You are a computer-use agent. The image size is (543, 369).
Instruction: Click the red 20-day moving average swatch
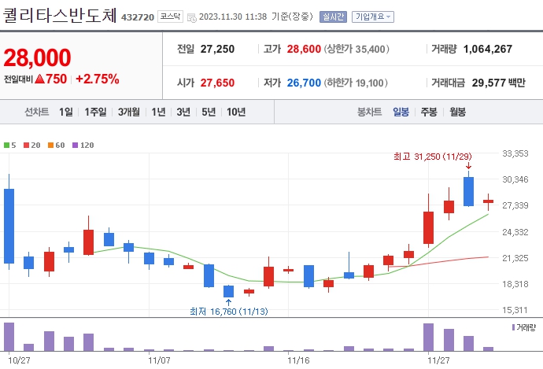26,145
